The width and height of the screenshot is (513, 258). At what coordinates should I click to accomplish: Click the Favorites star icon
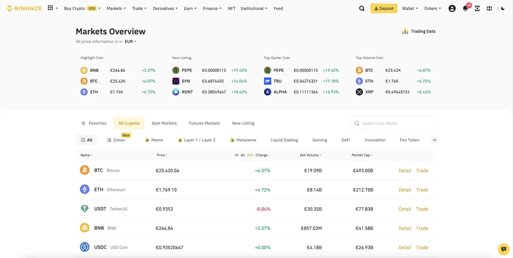tap(84, 123)
